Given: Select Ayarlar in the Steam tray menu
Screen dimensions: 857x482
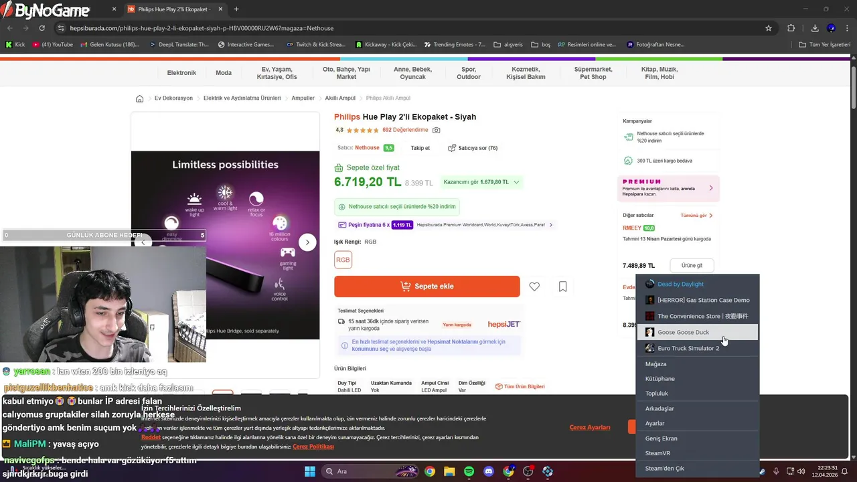Looking at the screenshot, I should [x=698, y=423].
